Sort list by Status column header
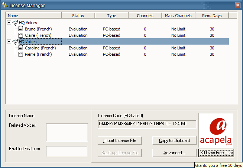Image resolution: width=243 pixels, height=168 pixels. (78, 16)
